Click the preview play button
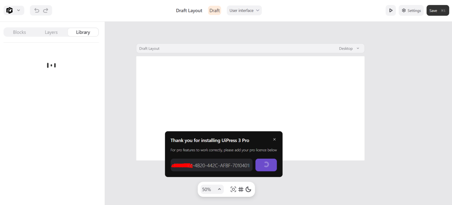Viewport: 452px width, 205px height. pos(391,10)
